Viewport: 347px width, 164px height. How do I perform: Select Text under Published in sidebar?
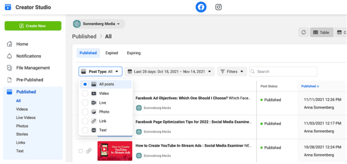pos(20,151)
